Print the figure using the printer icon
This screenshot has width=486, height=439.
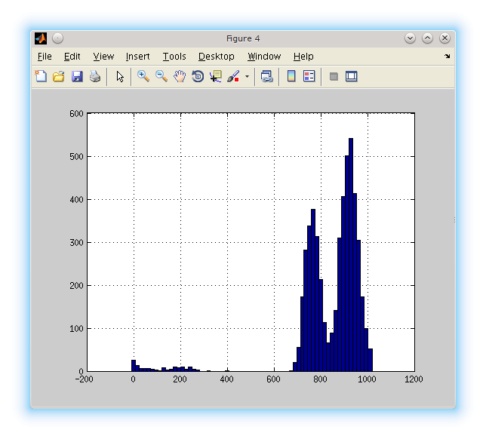[x=95, y=76]
